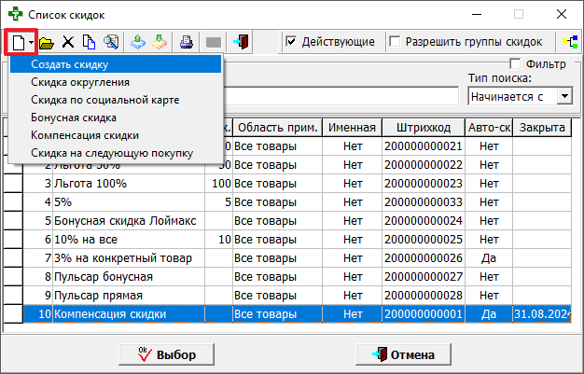Click the green up arrow export icon
The width and height of the screenshot is (584, 374).
[138, 42]
